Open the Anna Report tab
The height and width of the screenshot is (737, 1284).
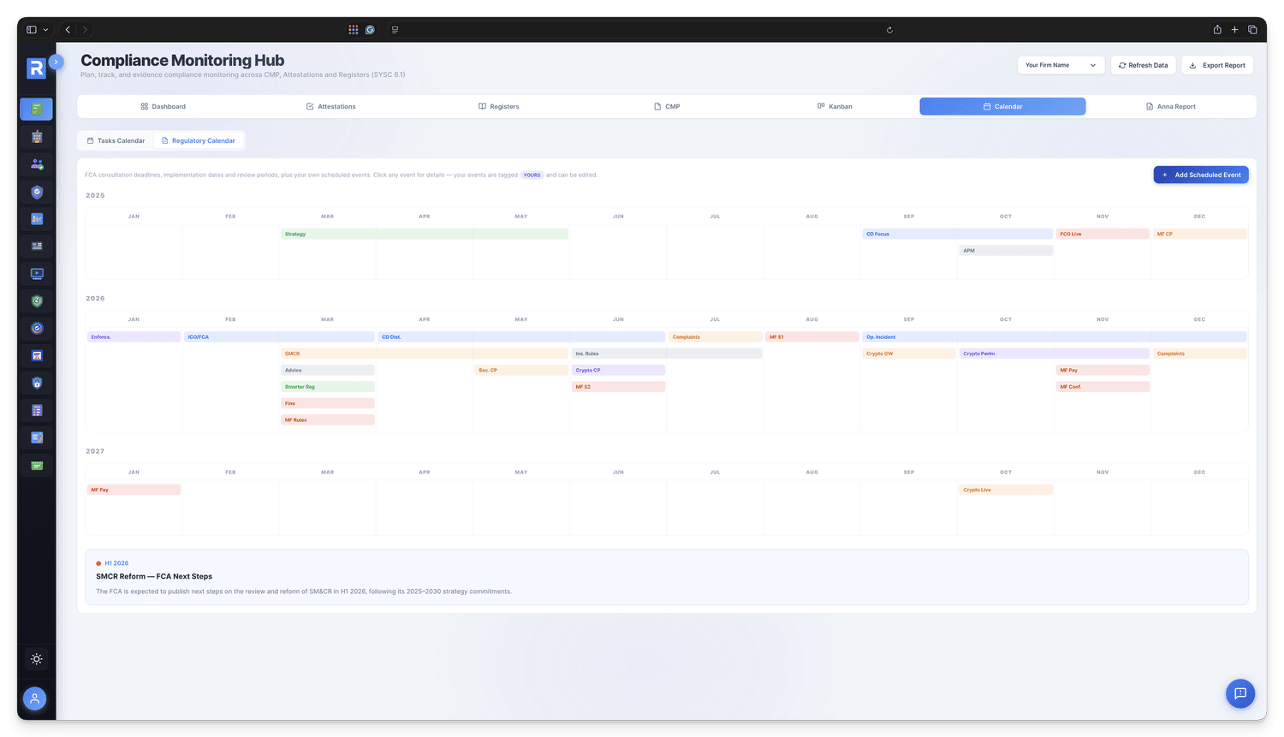pyautogui.click(x=1170, y=106)
